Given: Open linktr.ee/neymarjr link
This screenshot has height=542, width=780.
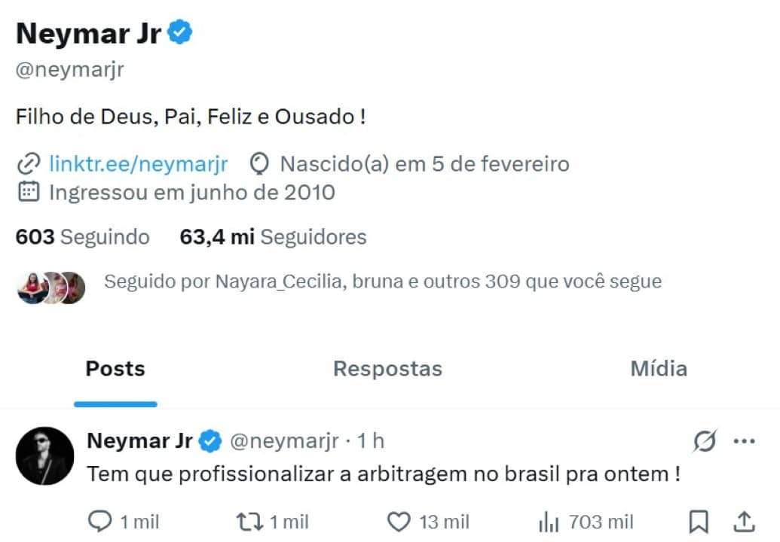Looking at the screenshot, I should 138,164.
